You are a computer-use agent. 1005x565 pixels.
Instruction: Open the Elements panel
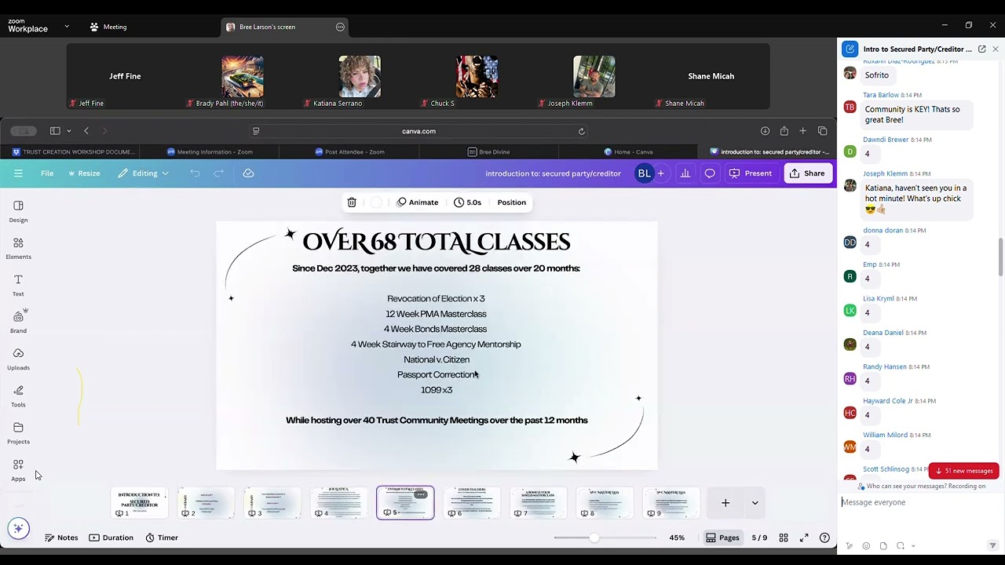pyautogui.click(x=18, y=248)
